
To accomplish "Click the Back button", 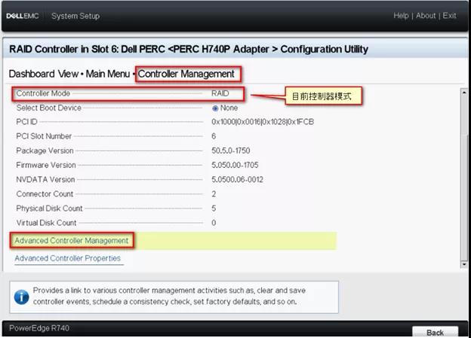I will (x=435, y=332).
